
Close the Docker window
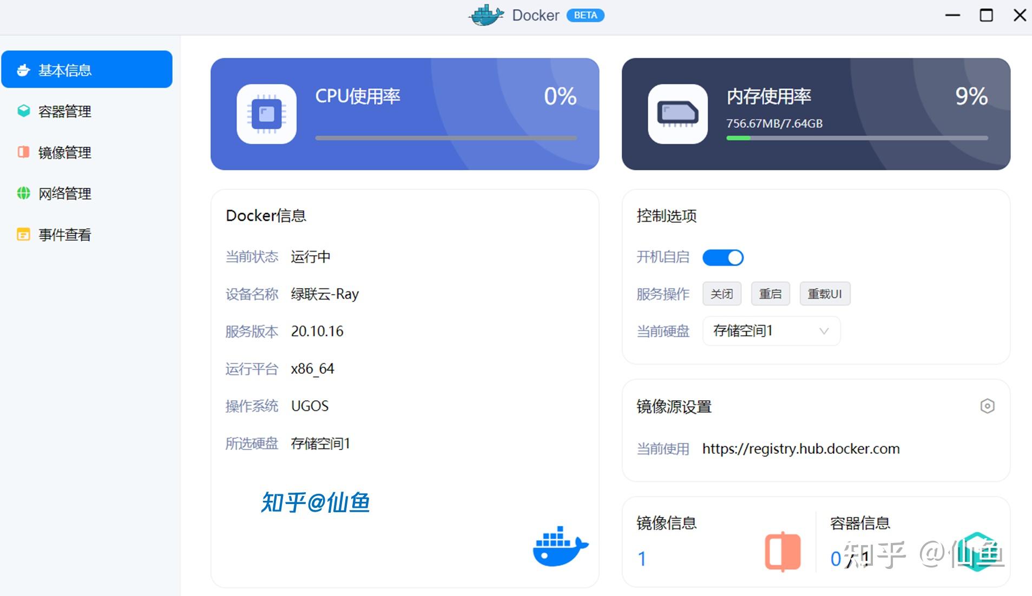(1020, 15)
